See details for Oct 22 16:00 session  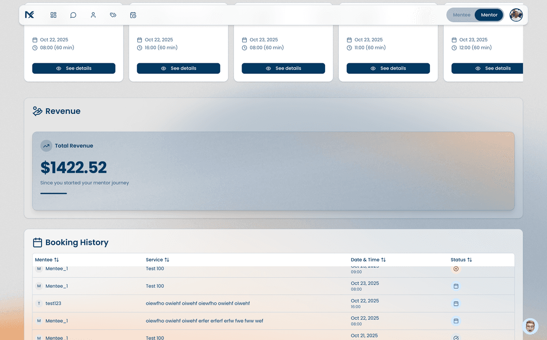178,68
